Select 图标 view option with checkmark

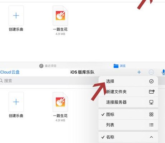[x=128, y=114]
